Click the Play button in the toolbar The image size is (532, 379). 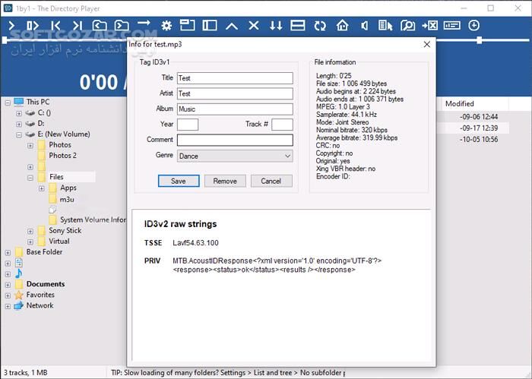[x=12, y=26]
